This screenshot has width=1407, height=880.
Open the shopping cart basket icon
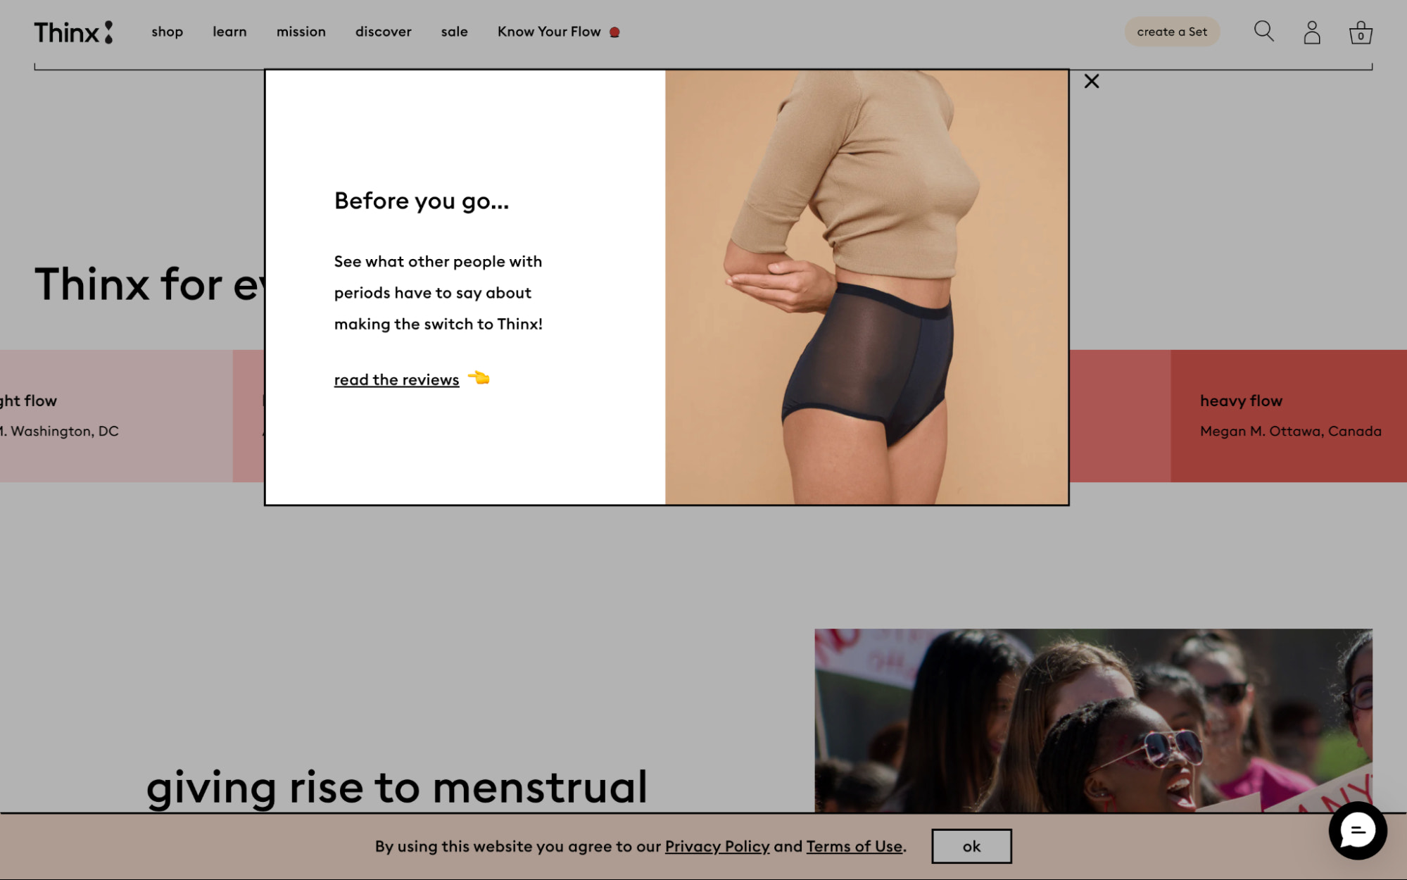[x=1360, y=32]
